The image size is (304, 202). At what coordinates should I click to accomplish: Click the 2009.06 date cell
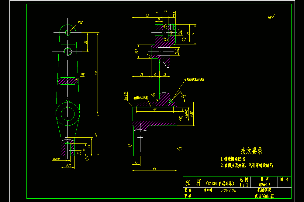coord(228,190)
